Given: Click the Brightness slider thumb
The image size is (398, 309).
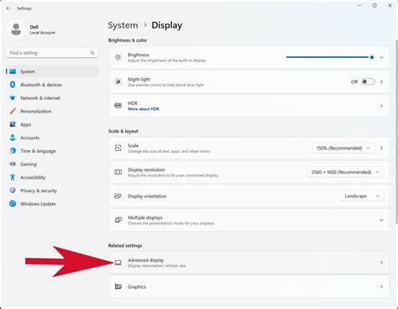Looking at the screenshot, I should point(372,57).
